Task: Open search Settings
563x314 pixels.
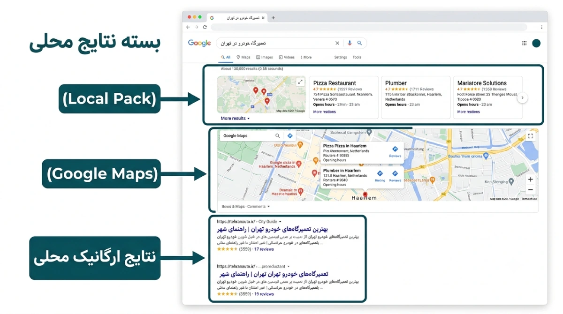Action: click(341, 57)
